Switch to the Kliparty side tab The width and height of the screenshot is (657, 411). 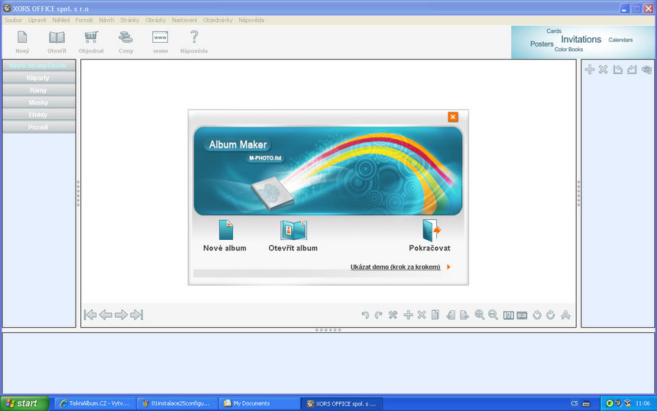[x=38, y=78]
